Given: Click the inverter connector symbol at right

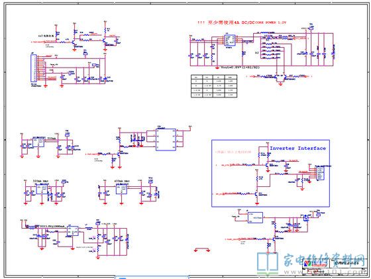Looking at the screenshot, I should tap(319, 174).
